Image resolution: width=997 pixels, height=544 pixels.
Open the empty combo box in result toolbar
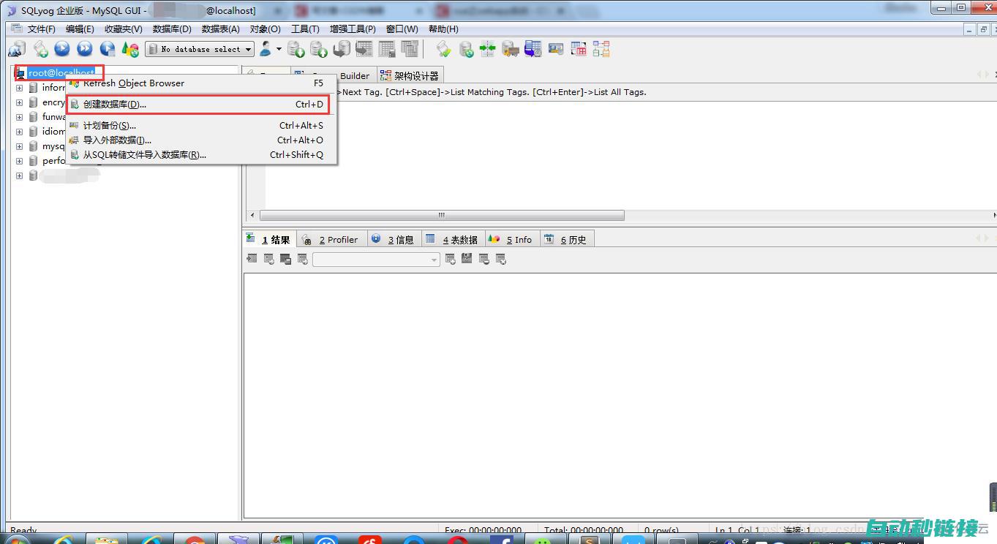click(x=376, y=260)
